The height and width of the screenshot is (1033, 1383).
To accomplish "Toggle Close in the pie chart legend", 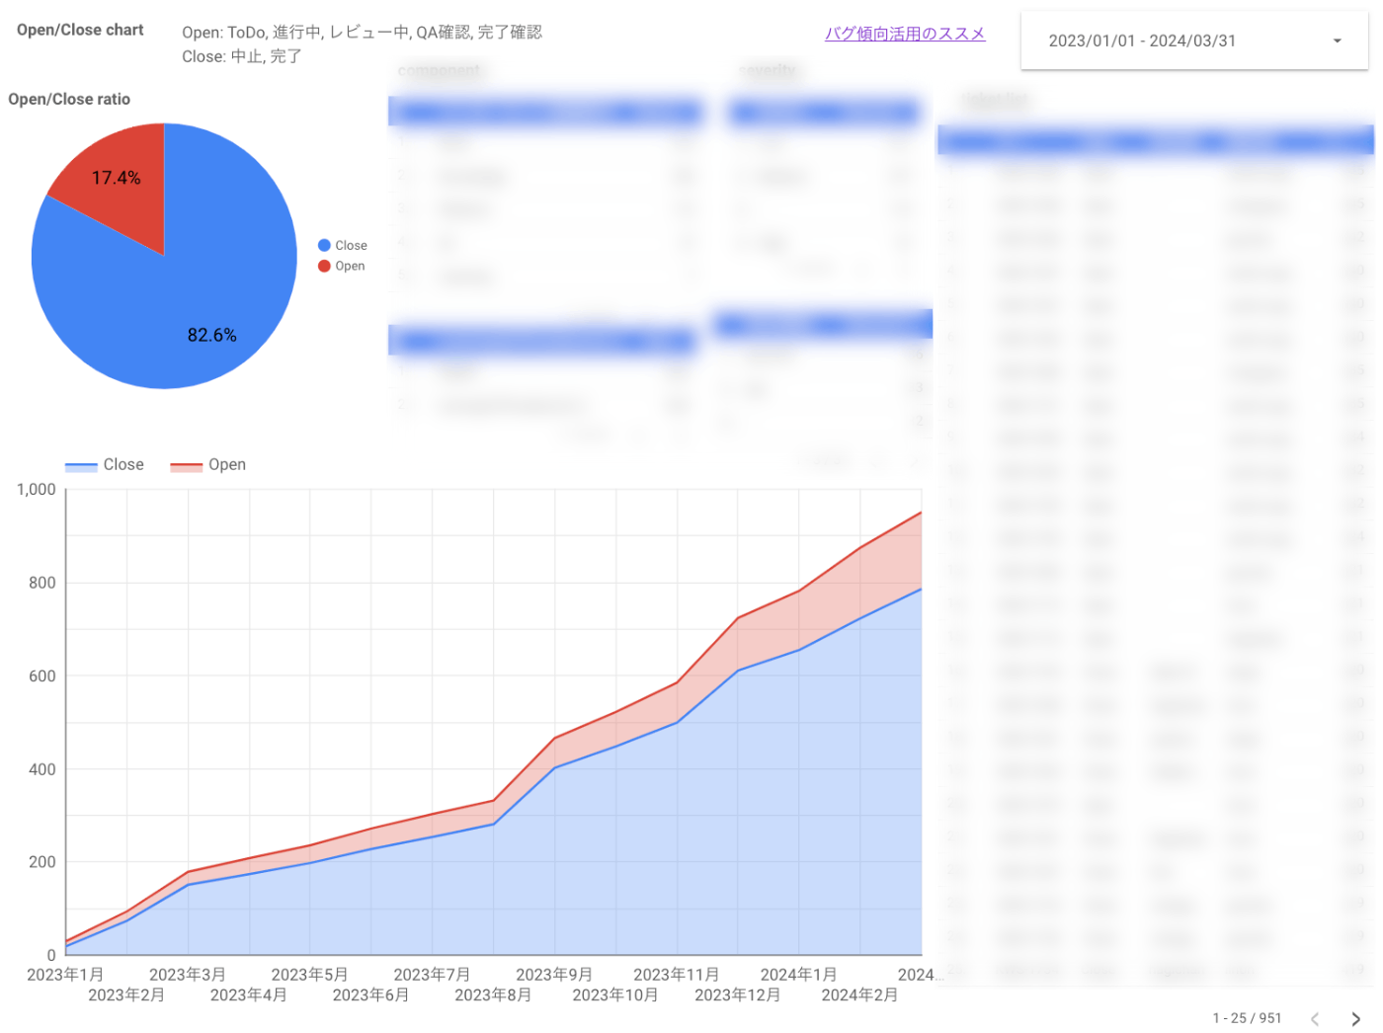I will tap(345, 245).
